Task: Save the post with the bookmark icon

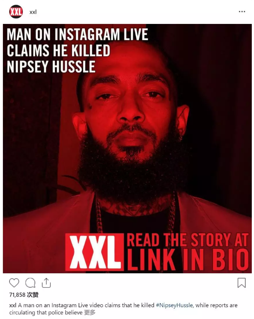Action: pos(241,283)
